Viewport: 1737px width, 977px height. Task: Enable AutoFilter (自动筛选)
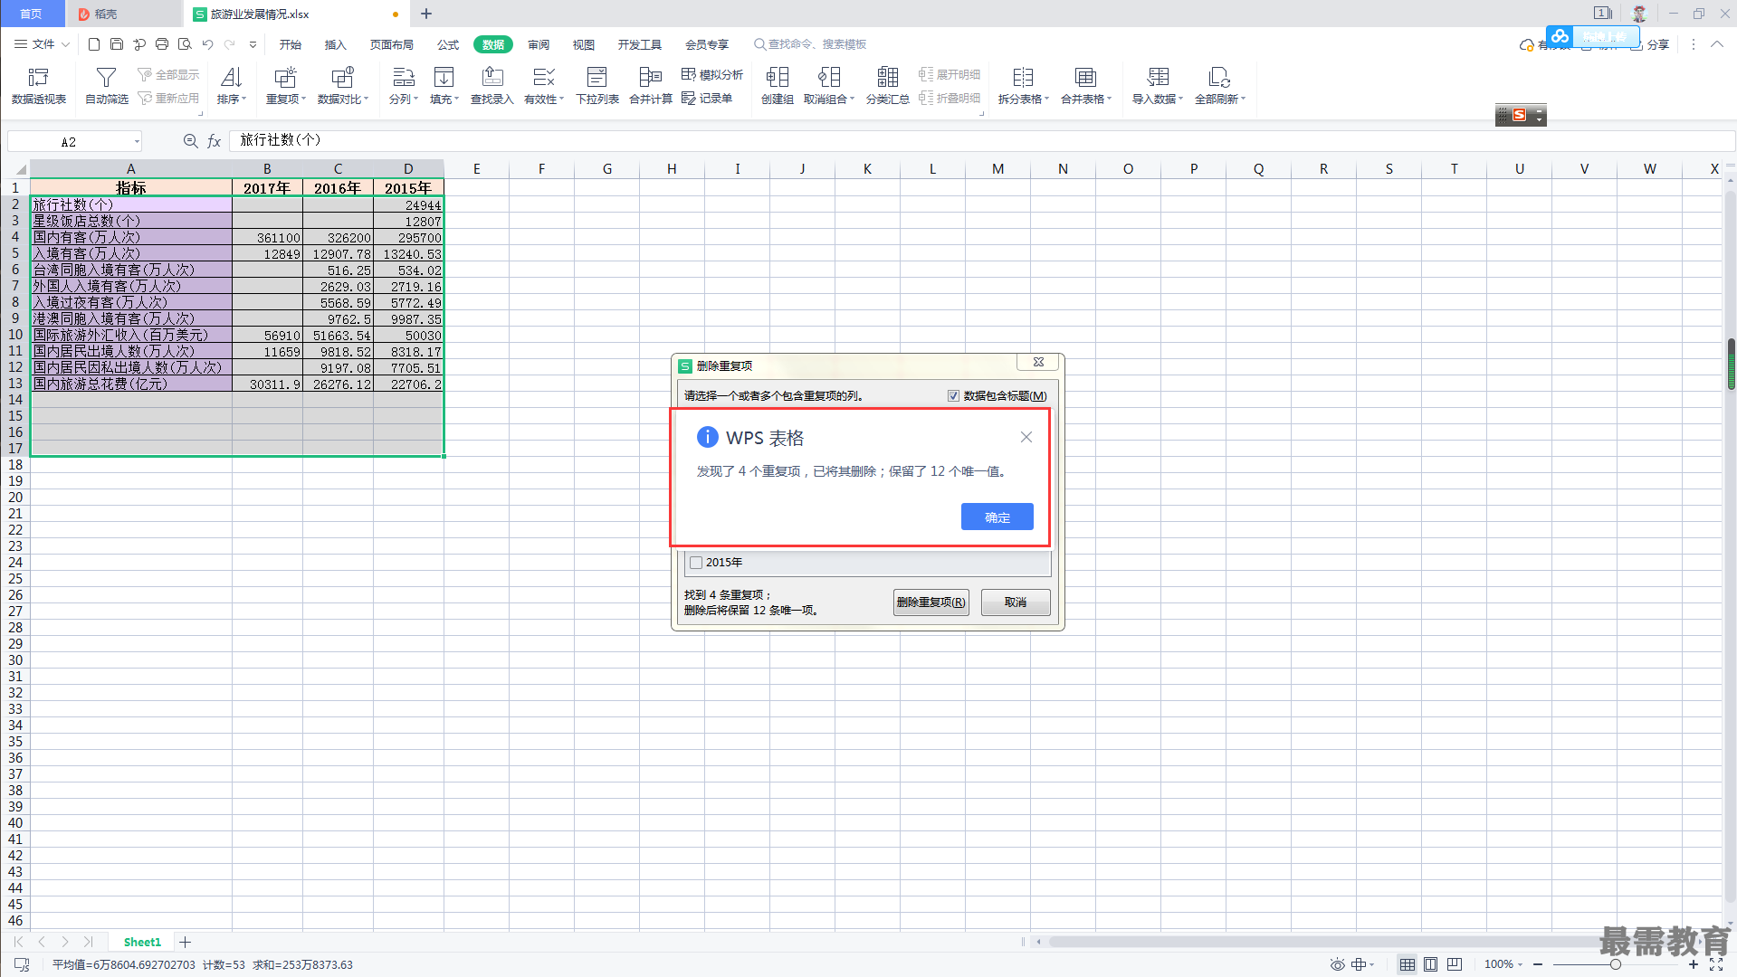(107, 86)
